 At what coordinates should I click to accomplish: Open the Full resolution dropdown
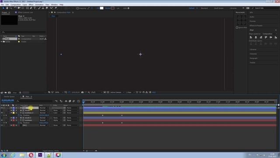97,92
